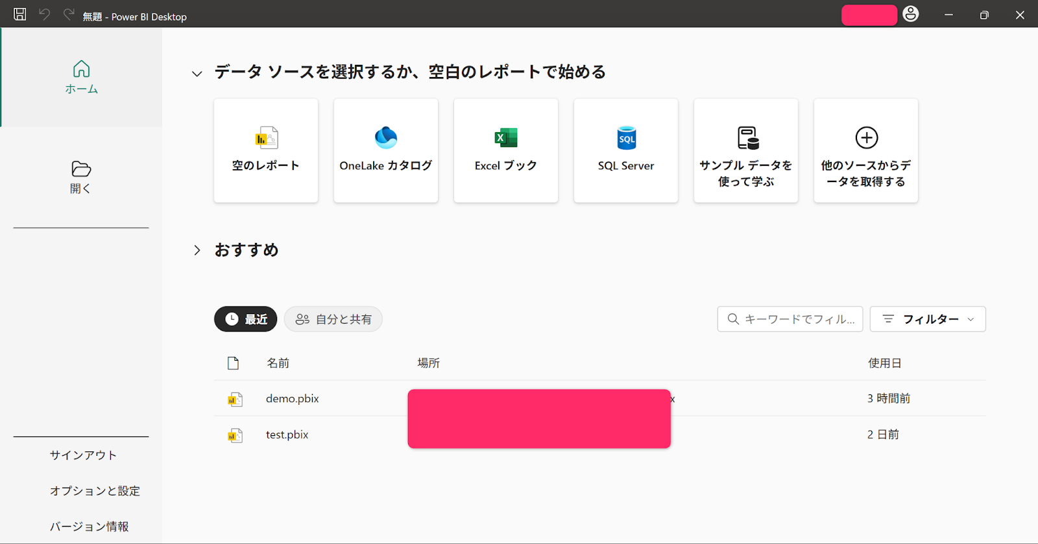Collapse the データ ソースを選択 section chevron
1038x544 pixels.
(197, 73)
